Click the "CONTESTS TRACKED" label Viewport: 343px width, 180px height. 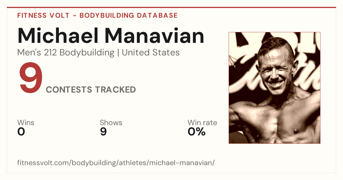click(x=91, y=90)
